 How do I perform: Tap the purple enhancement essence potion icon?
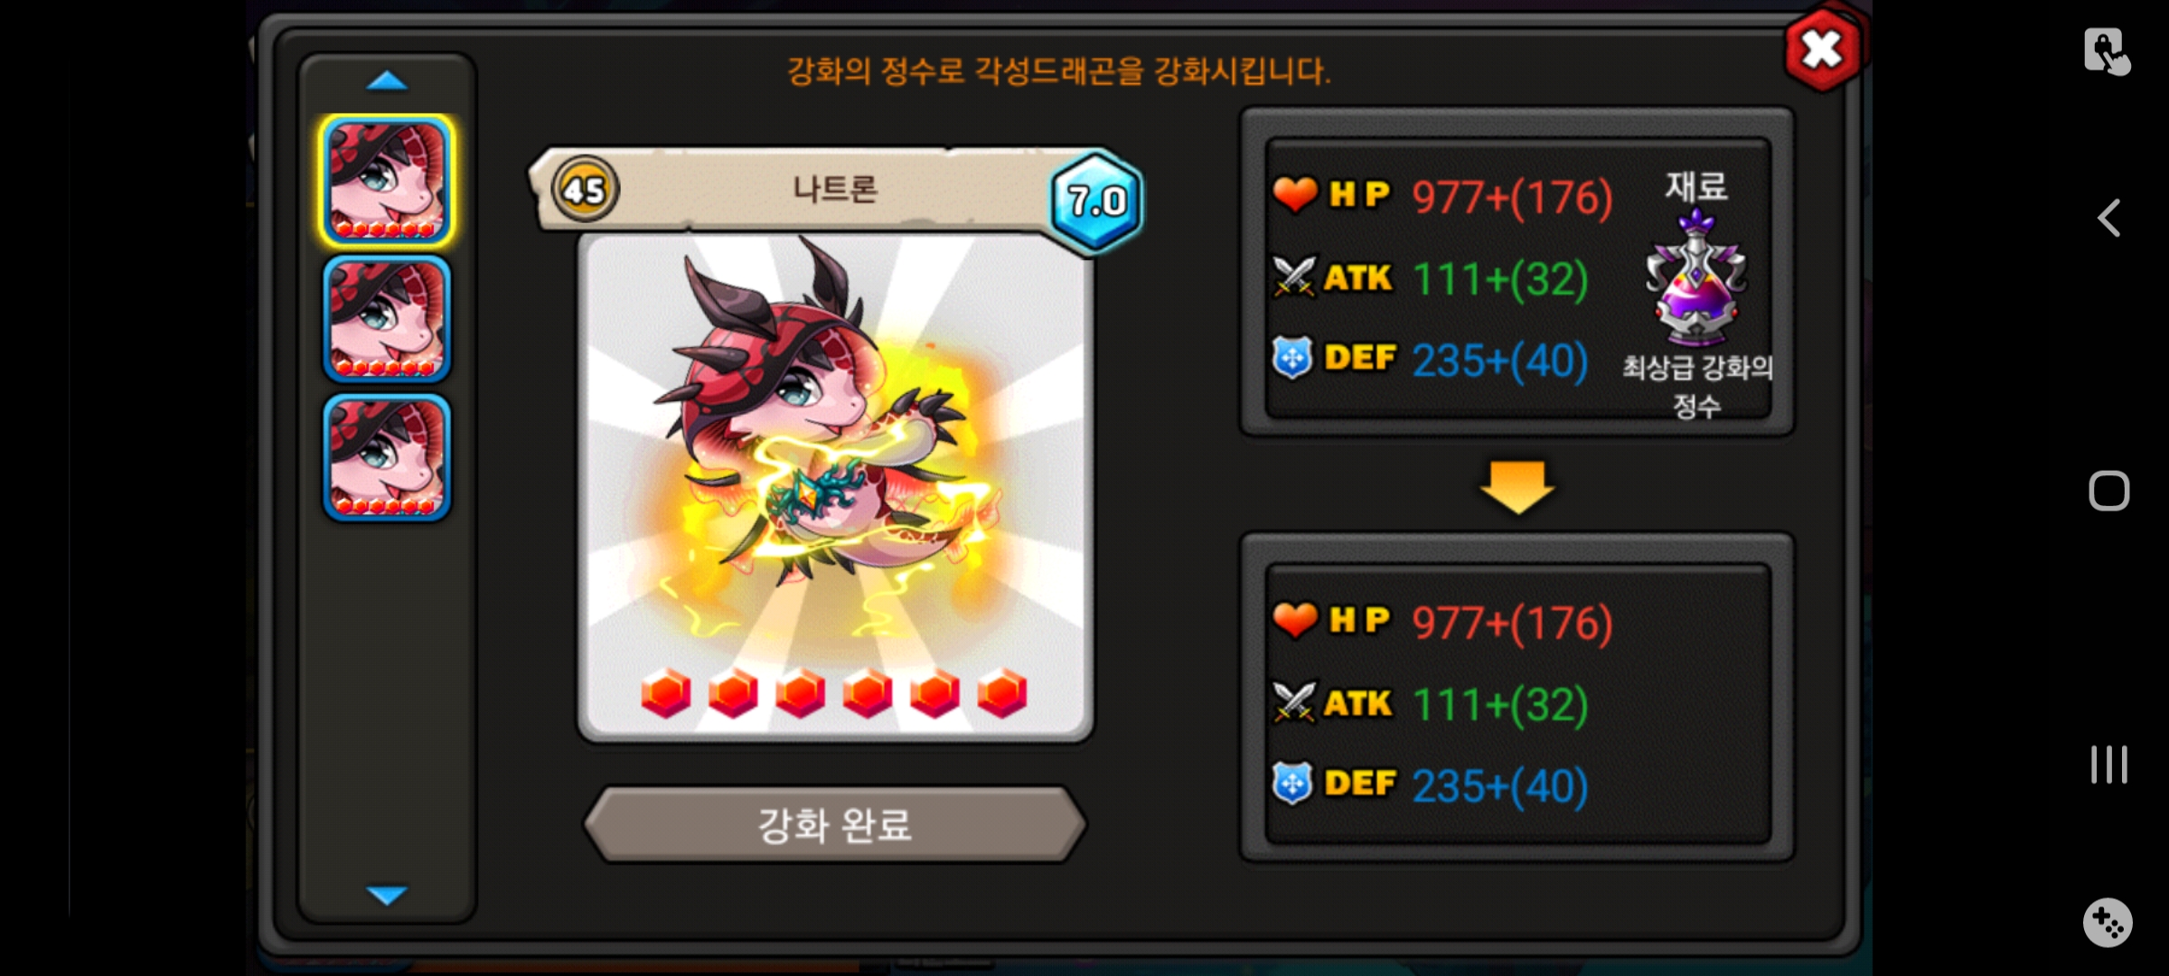click(x=1696, y=277)
